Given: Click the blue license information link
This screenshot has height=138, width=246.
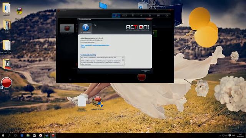Looking at the screenshot, I should pos(95,46).
